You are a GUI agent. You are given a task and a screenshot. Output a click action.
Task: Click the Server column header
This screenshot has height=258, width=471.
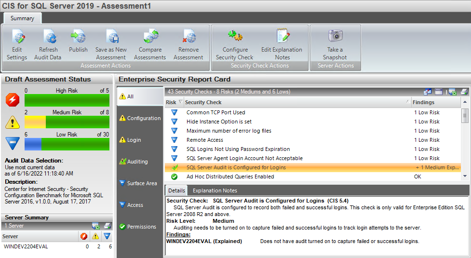click(x=40, y=236)
